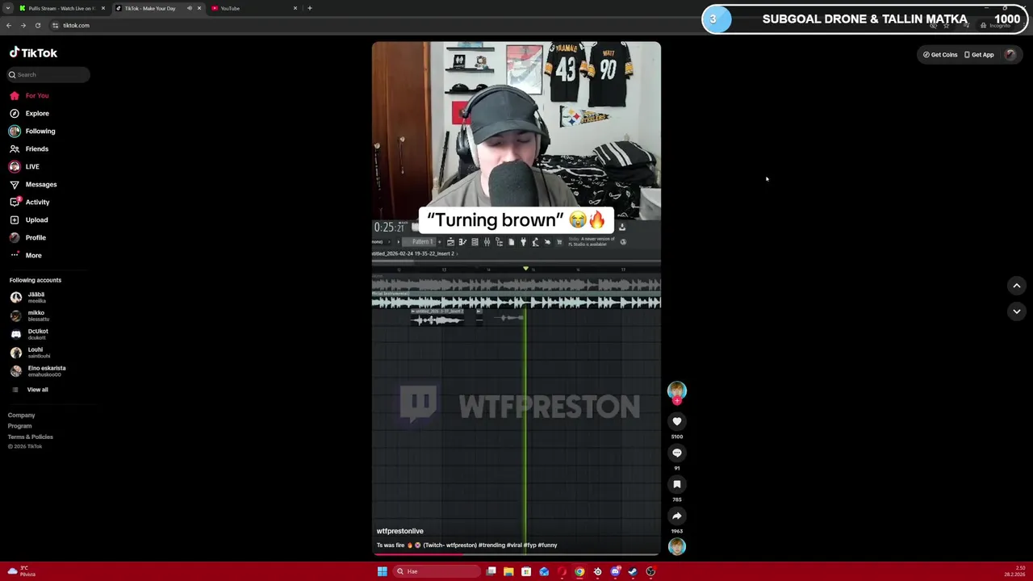Open Windows Start menu

[x=382, y=571]
